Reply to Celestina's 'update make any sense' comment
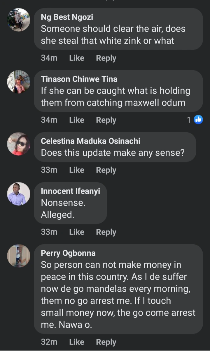Viewport: 210px width, 351px height. click(x=106, y=170)
